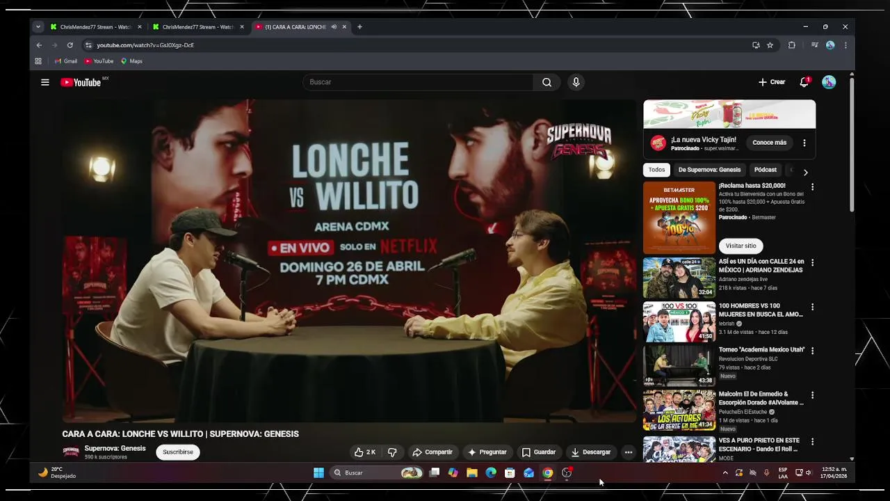Open the Gmail bookmark
Image resolution: width=890 pixels, height=501 pixels.
click(x=66, y=61)
